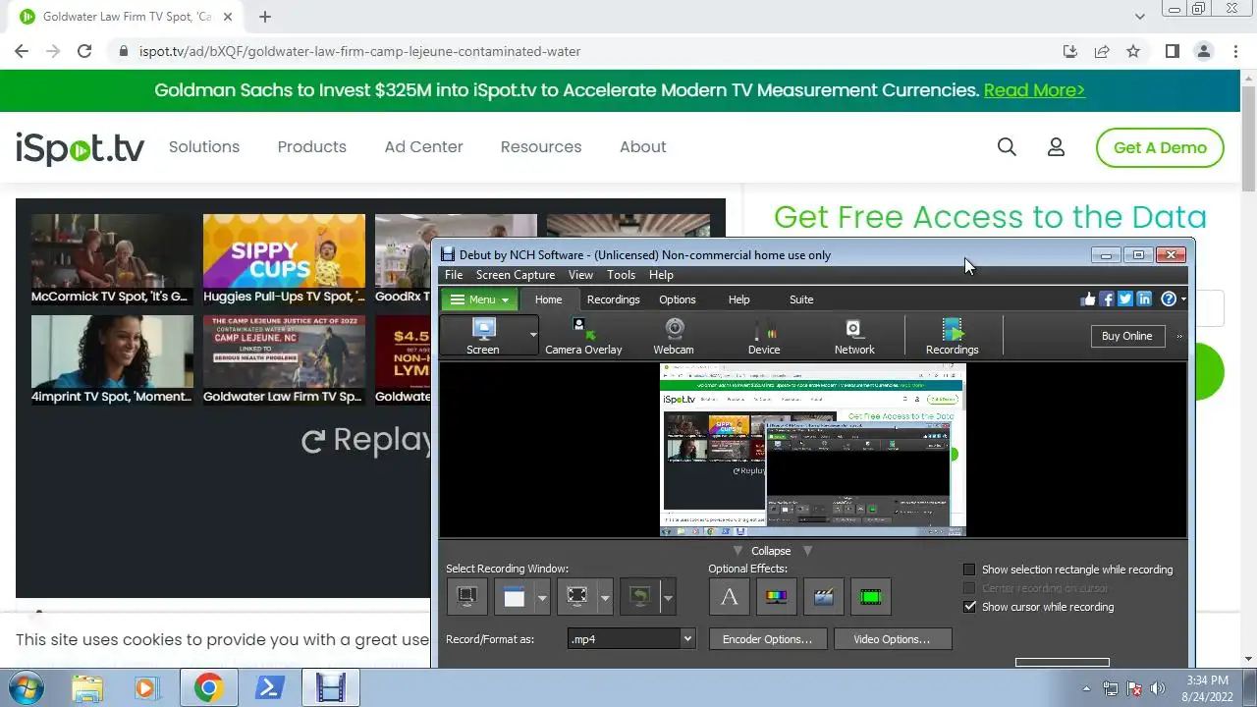Click Buy Online button in Debut
This screenshot has width=1257, height=707.
pos(1126,336)
